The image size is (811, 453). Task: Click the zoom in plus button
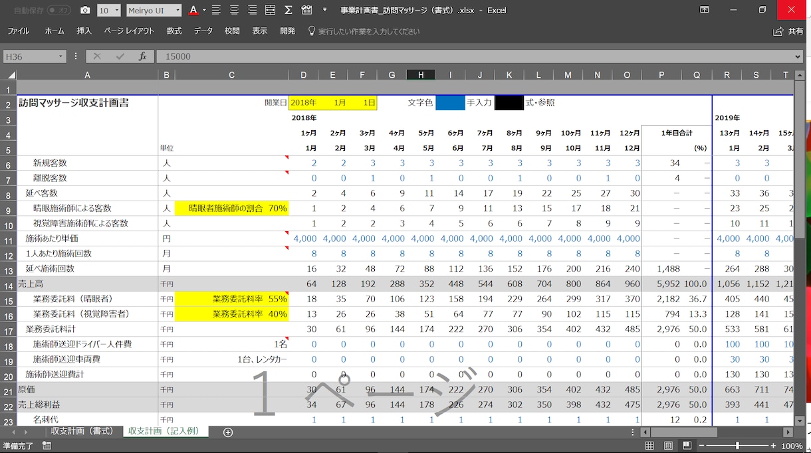773,446
